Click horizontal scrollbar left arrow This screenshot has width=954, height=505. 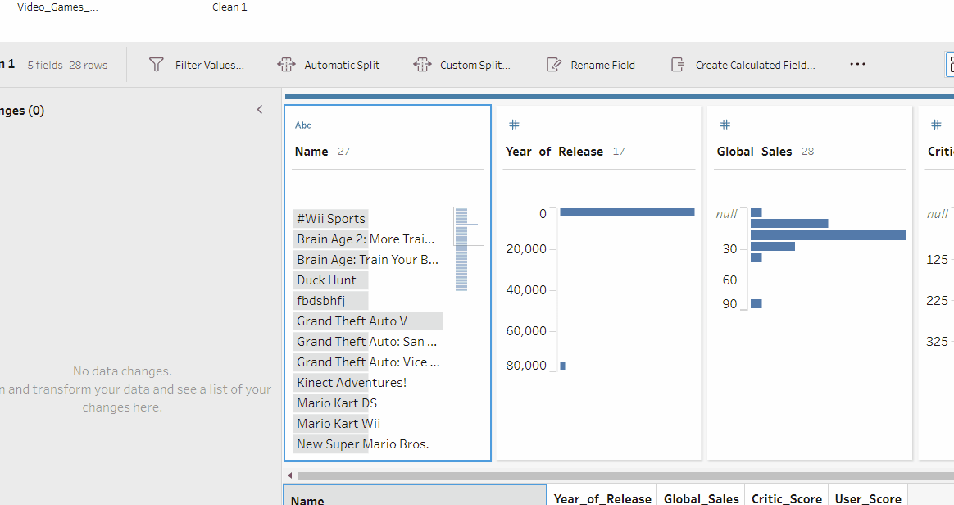(x=290, y=475)
